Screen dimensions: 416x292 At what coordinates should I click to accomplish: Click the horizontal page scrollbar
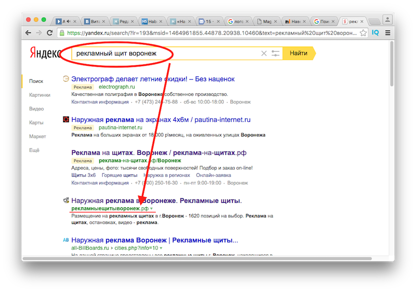coord(197,259)
